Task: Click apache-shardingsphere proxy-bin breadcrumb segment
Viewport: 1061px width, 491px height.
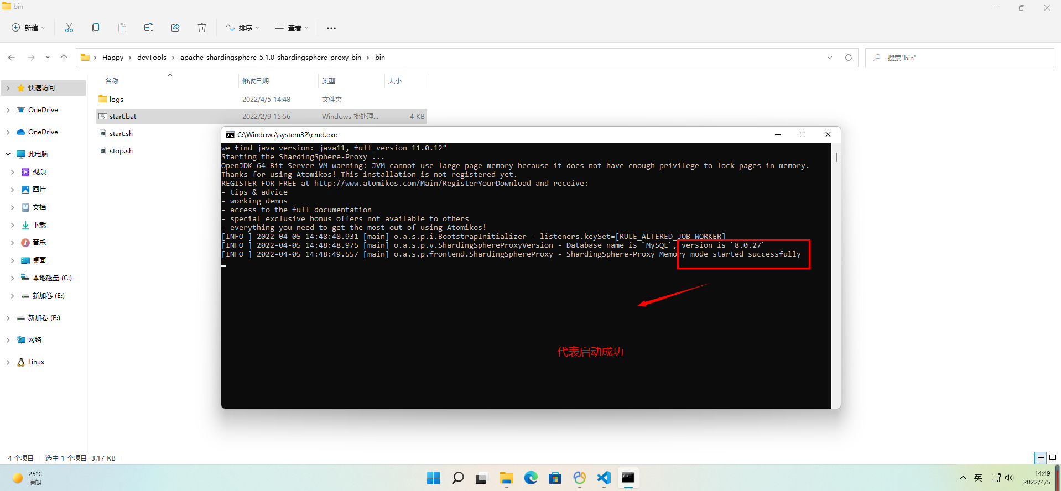Action: [x=271, y=58]
